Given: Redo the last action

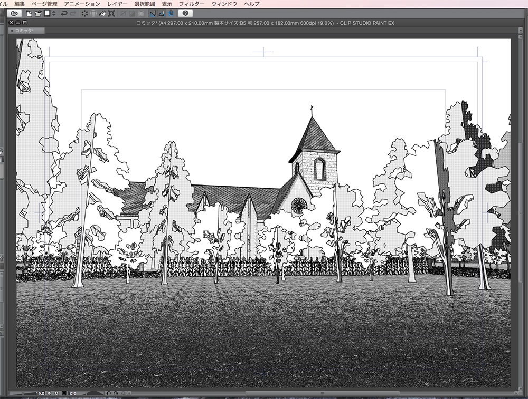Looking at the screenshot, I should tap(73, 14).
